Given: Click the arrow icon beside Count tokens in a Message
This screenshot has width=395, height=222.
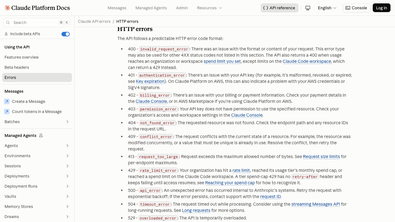Looking at the screenshot, I should (x=7, y=112).
